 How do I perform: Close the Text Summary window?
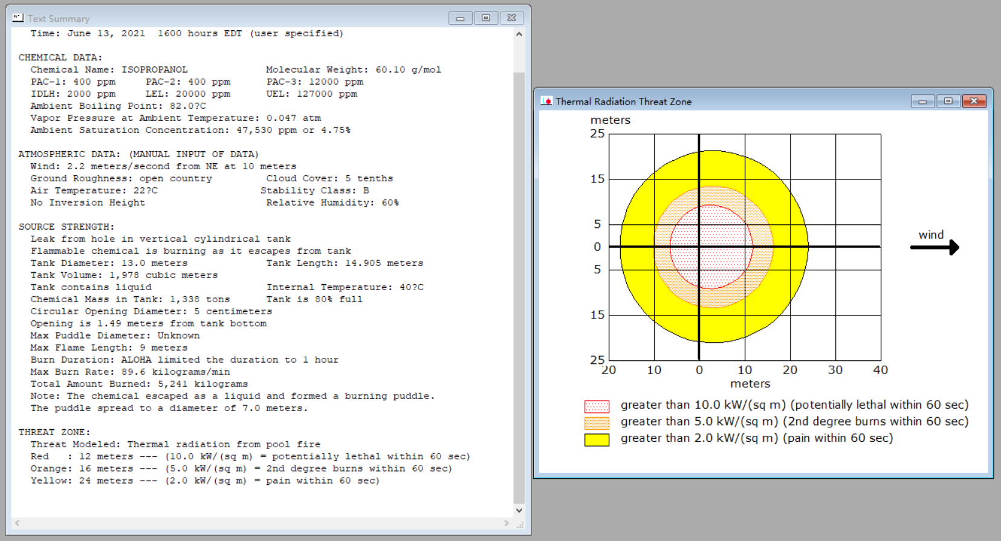[511, 18]
